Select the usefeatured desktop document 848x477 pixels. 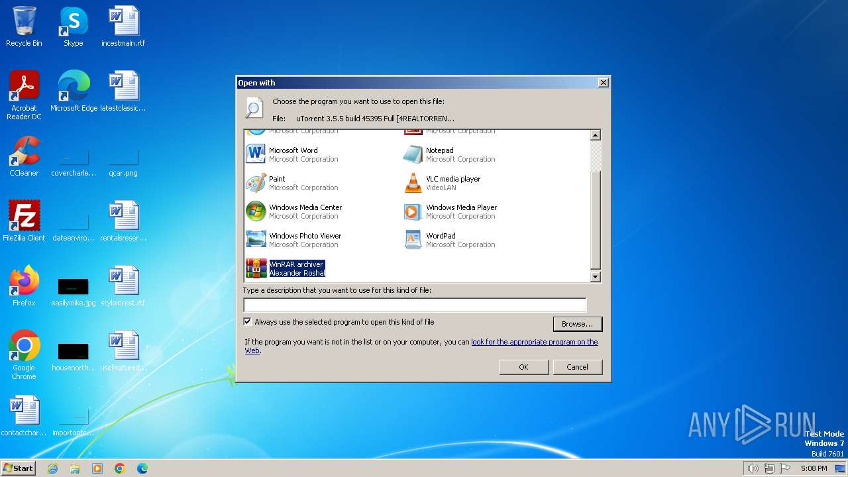point(123,351)
